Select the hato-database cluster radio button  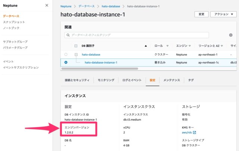[x=66, y=54]
